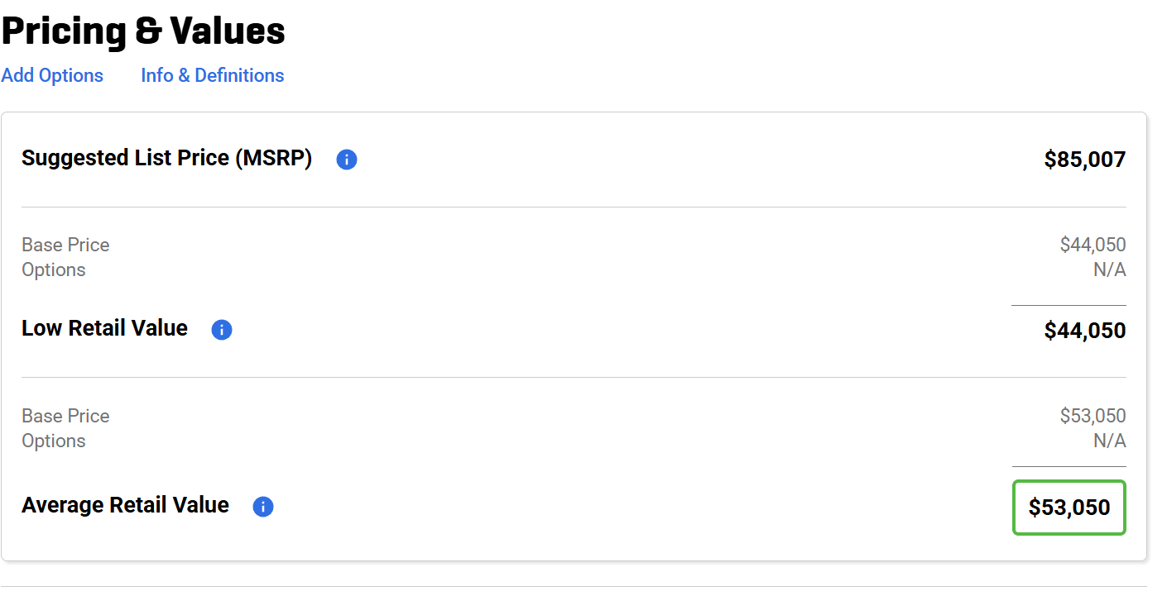Image resolution: width=1167 pixels, height=596 pixels.
Task: Click the Options label above Average Retail Value
Action: click(54, 441)
